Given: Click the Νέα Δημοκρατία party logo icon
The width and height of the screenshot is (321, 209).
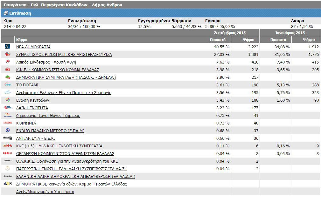Looking at the screenshot, I should [x=8, y=47].
